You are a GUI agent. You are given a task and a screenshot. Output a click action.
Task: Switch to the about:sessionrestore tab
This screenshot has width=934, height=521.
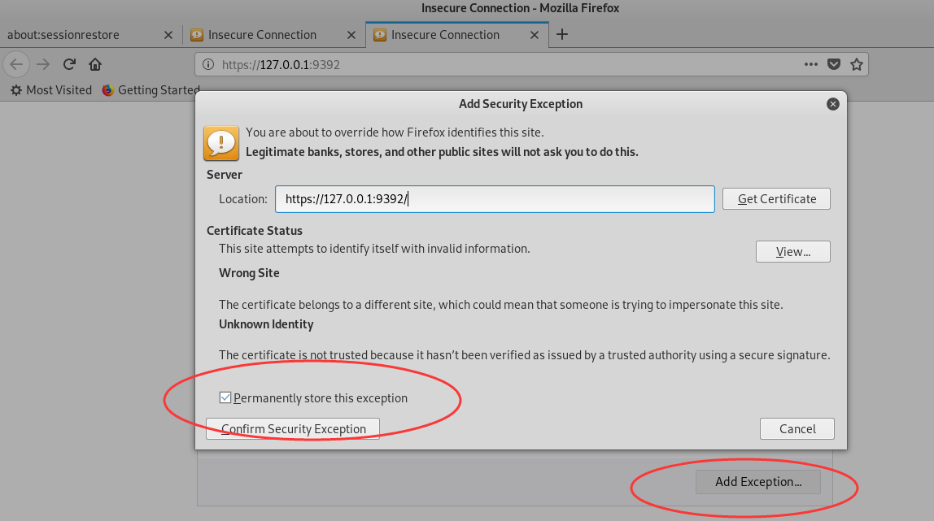pos(90,35)
